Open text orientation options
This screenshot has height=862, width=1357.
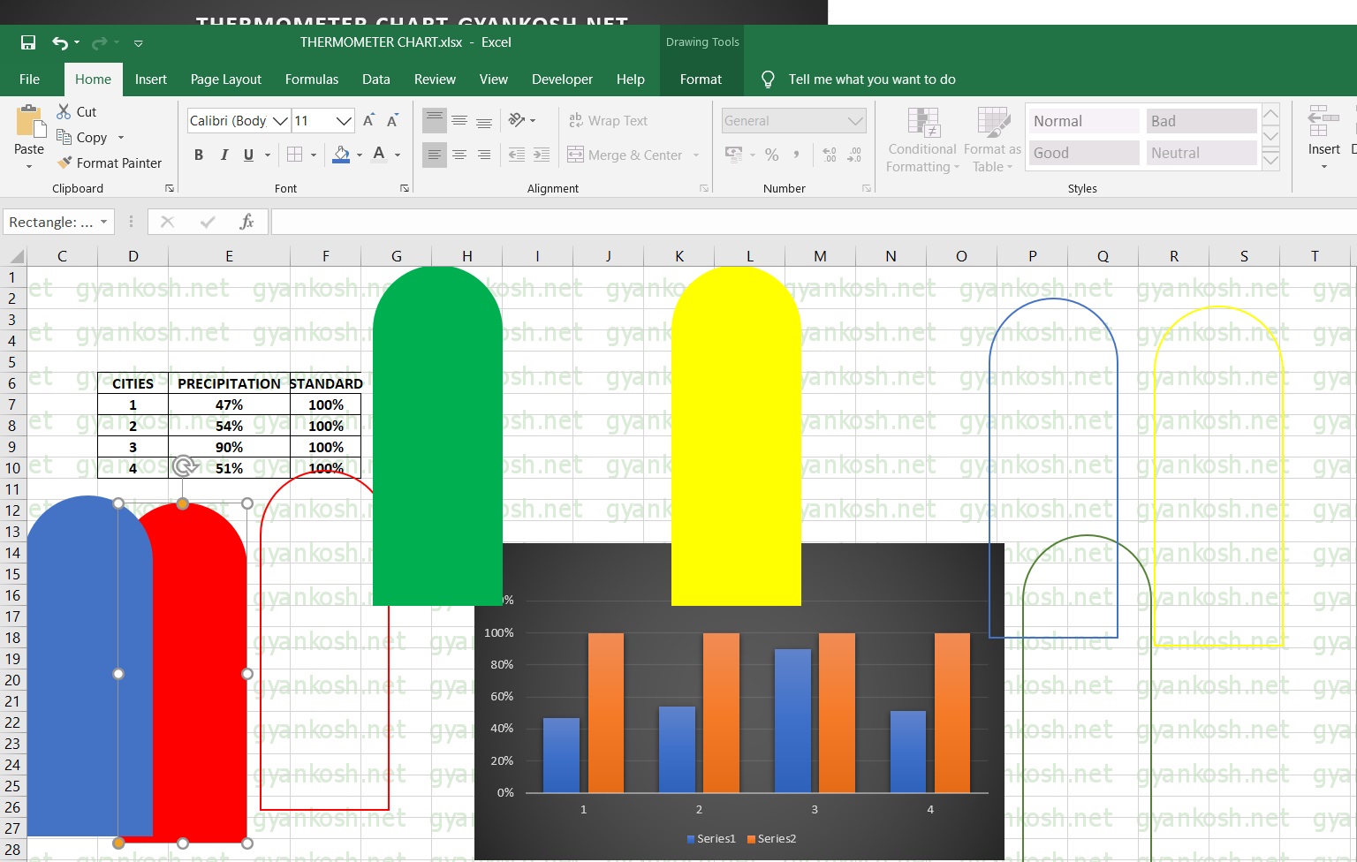coord(522,120)
